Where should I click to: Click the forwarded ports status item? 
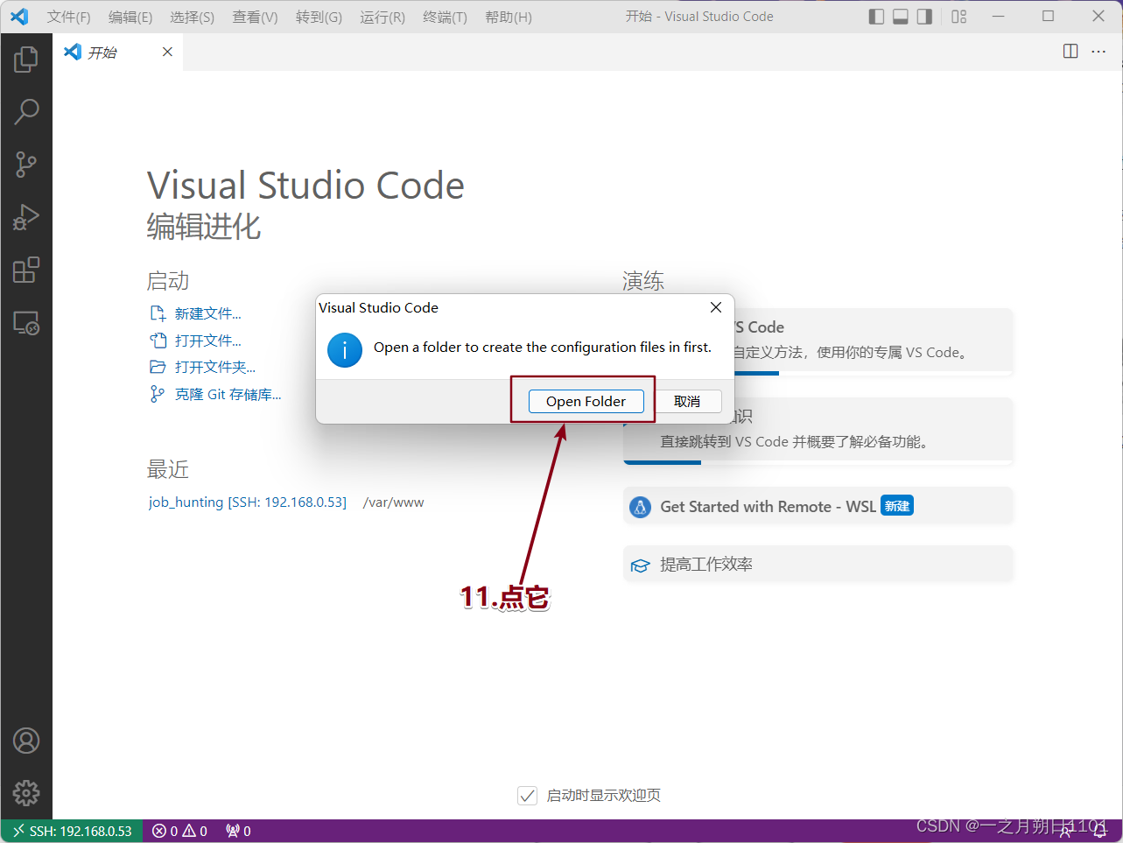(x=238, y=832)
